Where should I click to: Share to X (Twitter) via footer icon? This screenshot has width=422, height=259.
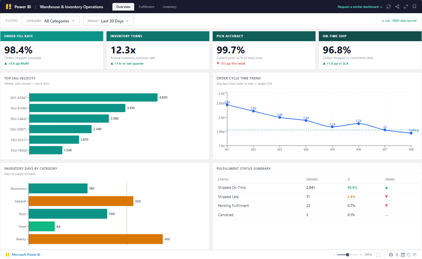tap(397, 255)
